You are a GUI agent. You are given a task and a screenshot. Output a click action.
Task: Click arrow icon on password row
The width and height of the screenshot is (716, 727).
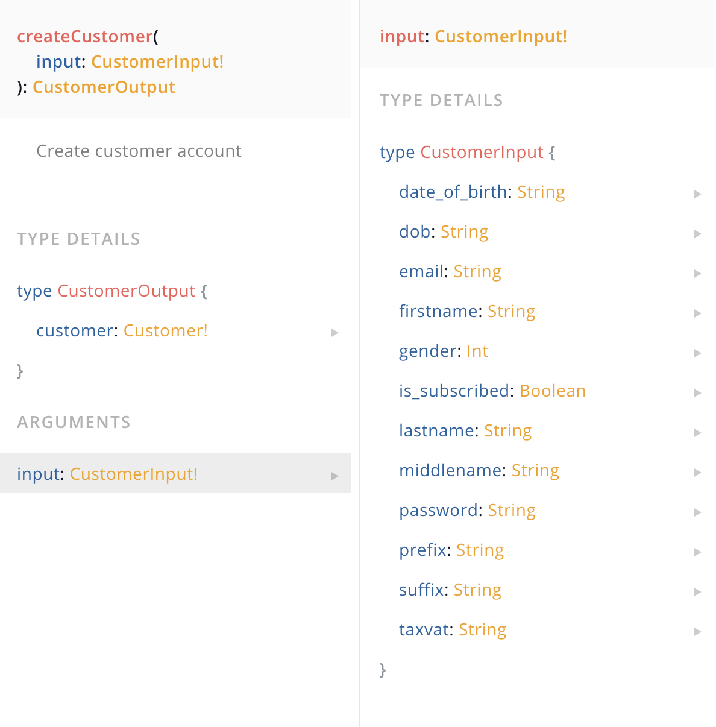pyautogui.click(x=697, y=512)
